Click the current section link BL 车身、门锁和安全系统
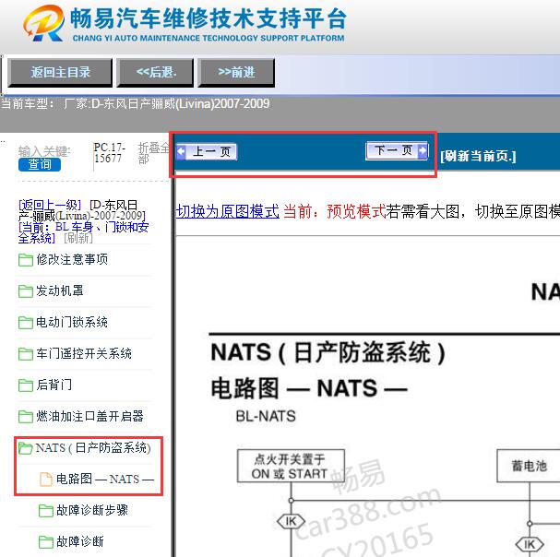Screen dimensions: 560x557 [x=84, y=232]
